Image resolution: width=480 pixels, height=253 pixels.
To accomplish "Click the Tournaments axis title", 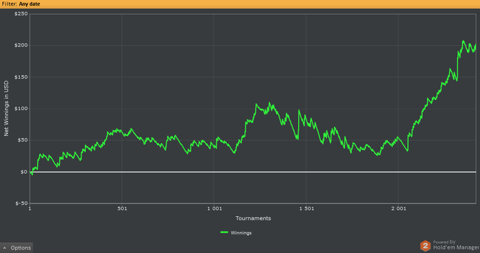I will click(x=253, y=218).
